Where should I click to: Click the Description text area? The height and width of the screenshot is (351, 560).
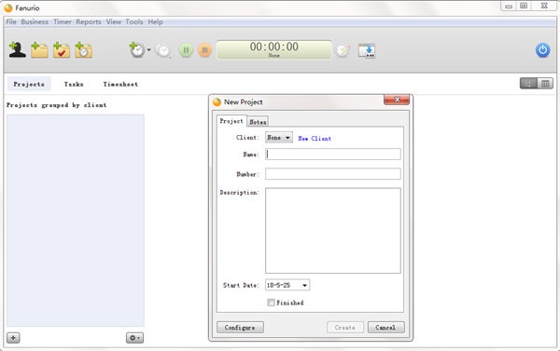[333, 231]
